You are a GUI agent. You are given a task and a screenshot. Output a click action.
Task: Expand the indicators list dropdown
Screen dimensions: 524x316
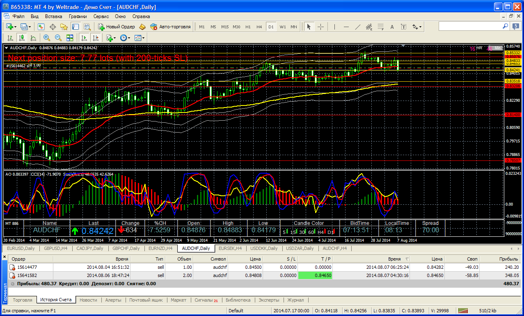110,38
